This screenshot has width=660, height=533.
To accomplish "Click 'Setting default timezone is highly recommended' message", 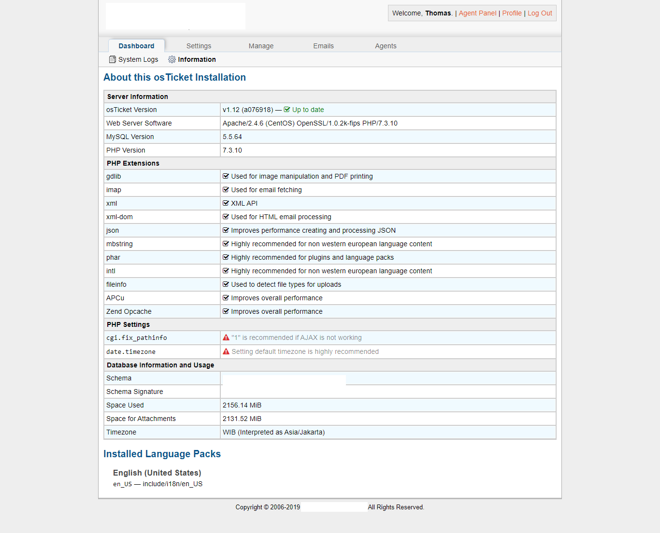I will click(x=305, y=351).
